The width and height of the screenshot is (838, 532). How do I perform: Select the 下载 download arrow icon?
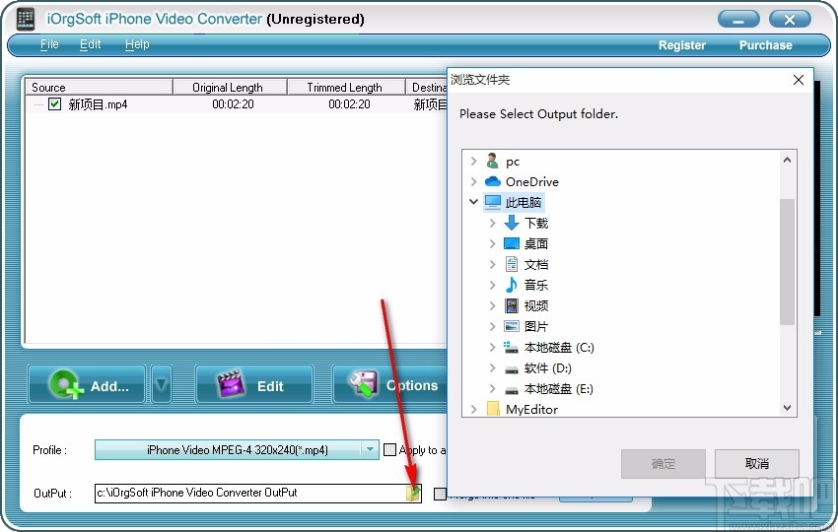(x=512, y=223)
